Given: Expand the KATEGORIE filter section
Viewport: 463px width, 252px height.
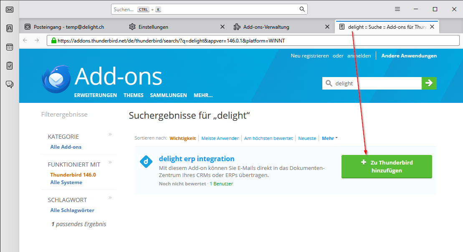Looking at the screenshot, I should click(x=110, y=134).
